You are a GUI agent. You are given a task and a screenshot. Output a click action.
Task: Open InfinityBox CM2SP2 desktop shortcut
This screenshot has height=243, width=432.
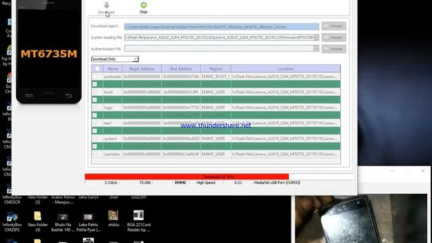click(x=12, y=221)
